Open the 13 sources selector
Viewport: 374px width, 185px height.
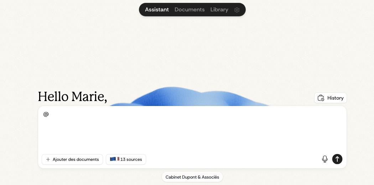click(126, 159)
